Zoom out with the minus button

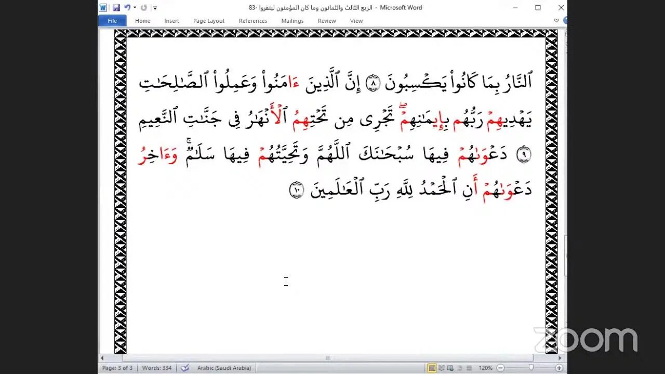point(500,368)
